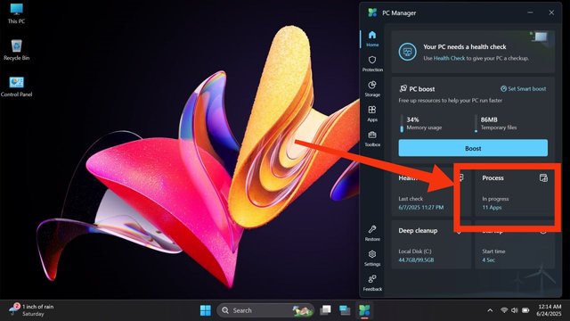The height and width of the screenshot is (321, 570).
Task: Open the Wi-Fi network tray icon
Action: (504, 310)
